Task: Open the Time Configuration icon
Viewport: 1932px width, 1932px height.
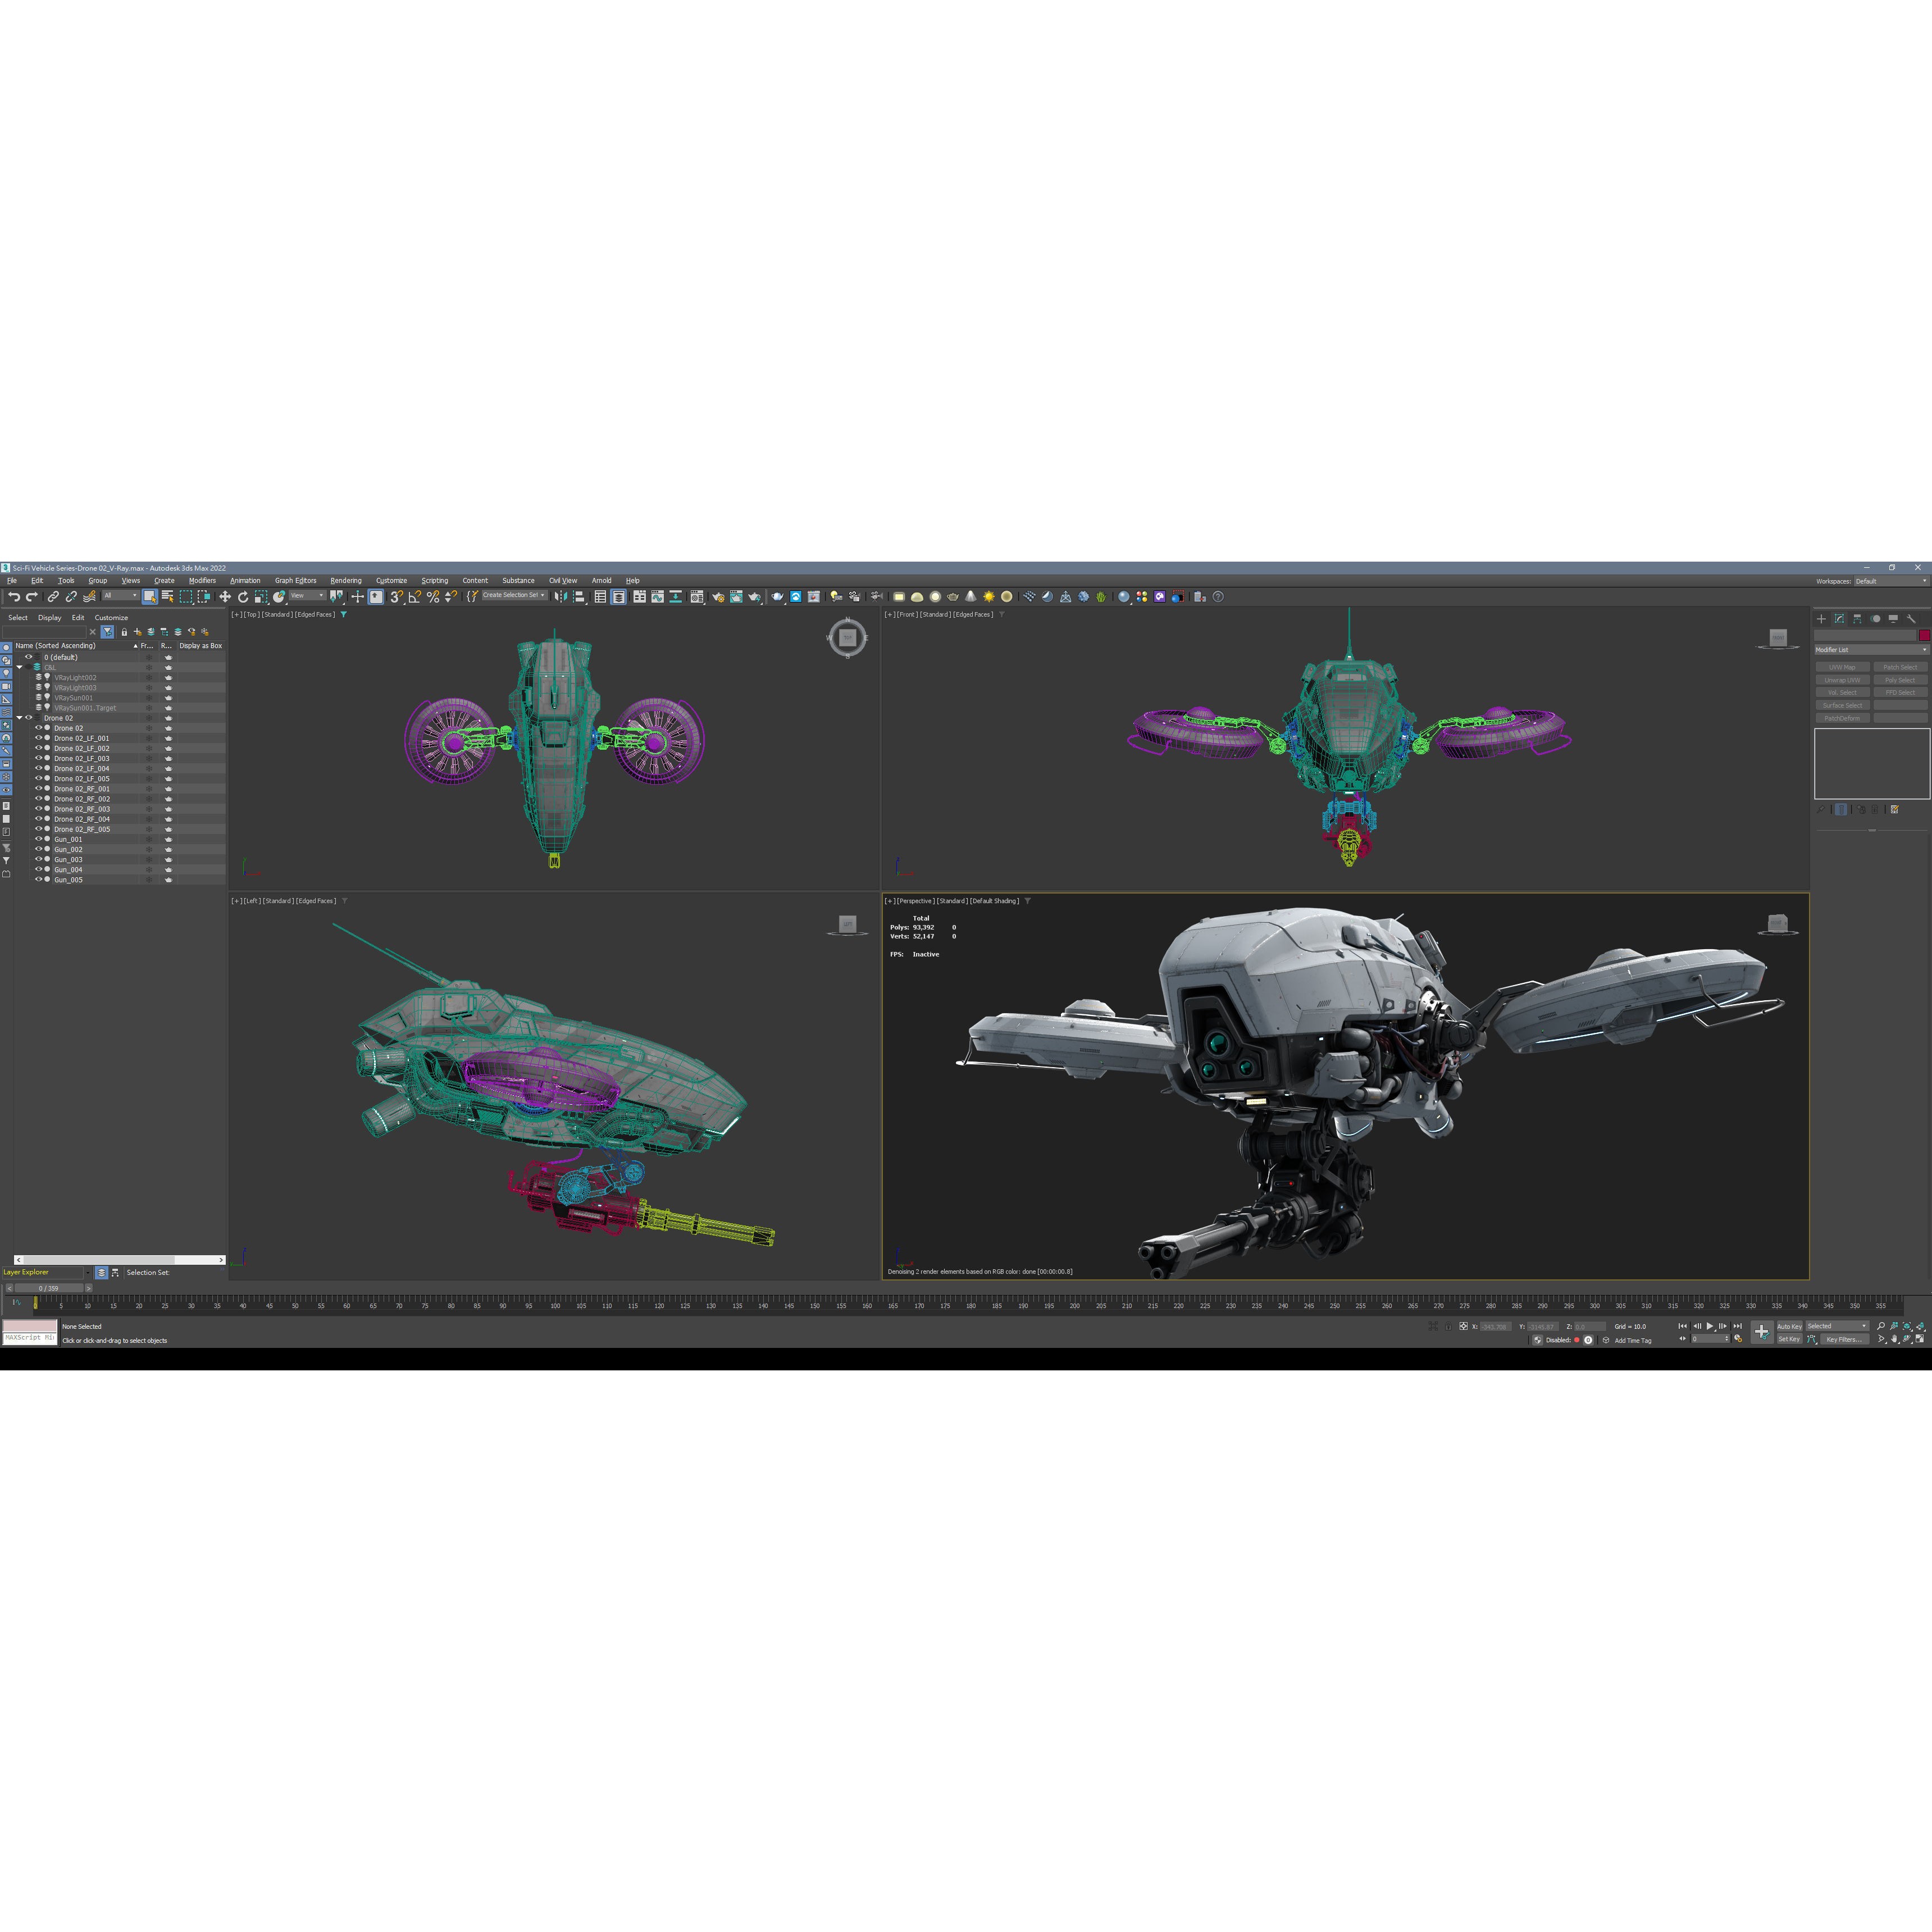Action: [x=1738, y=1339]
